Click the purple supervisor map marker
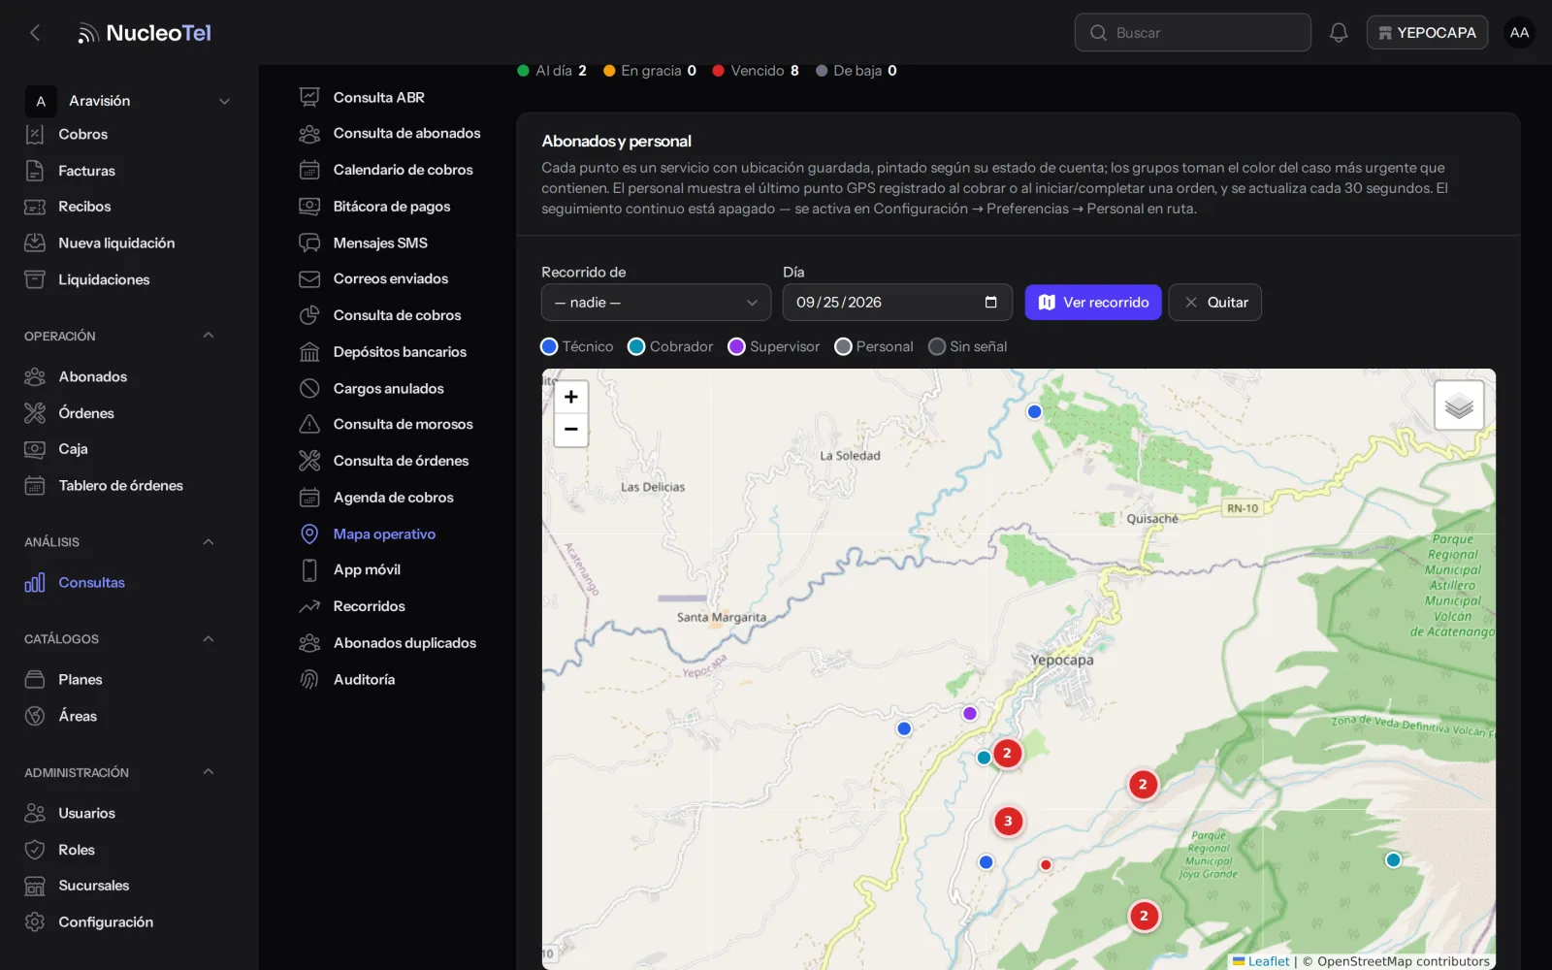 969,713
